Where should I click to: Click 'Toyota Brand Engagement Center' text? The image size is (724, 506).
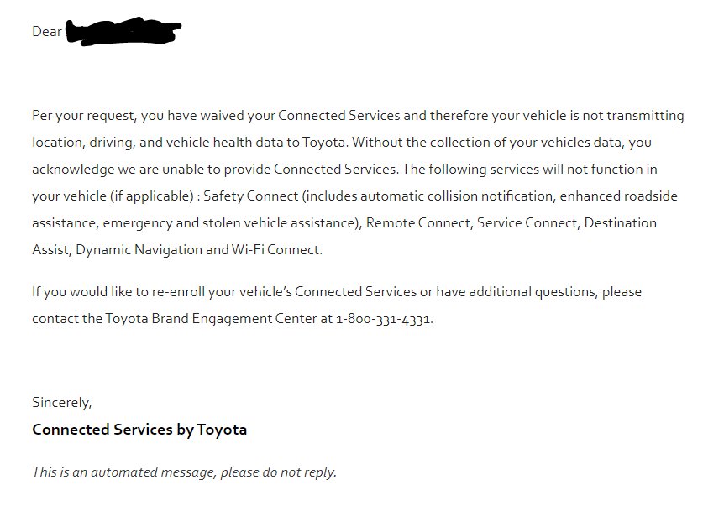point(211,319)
